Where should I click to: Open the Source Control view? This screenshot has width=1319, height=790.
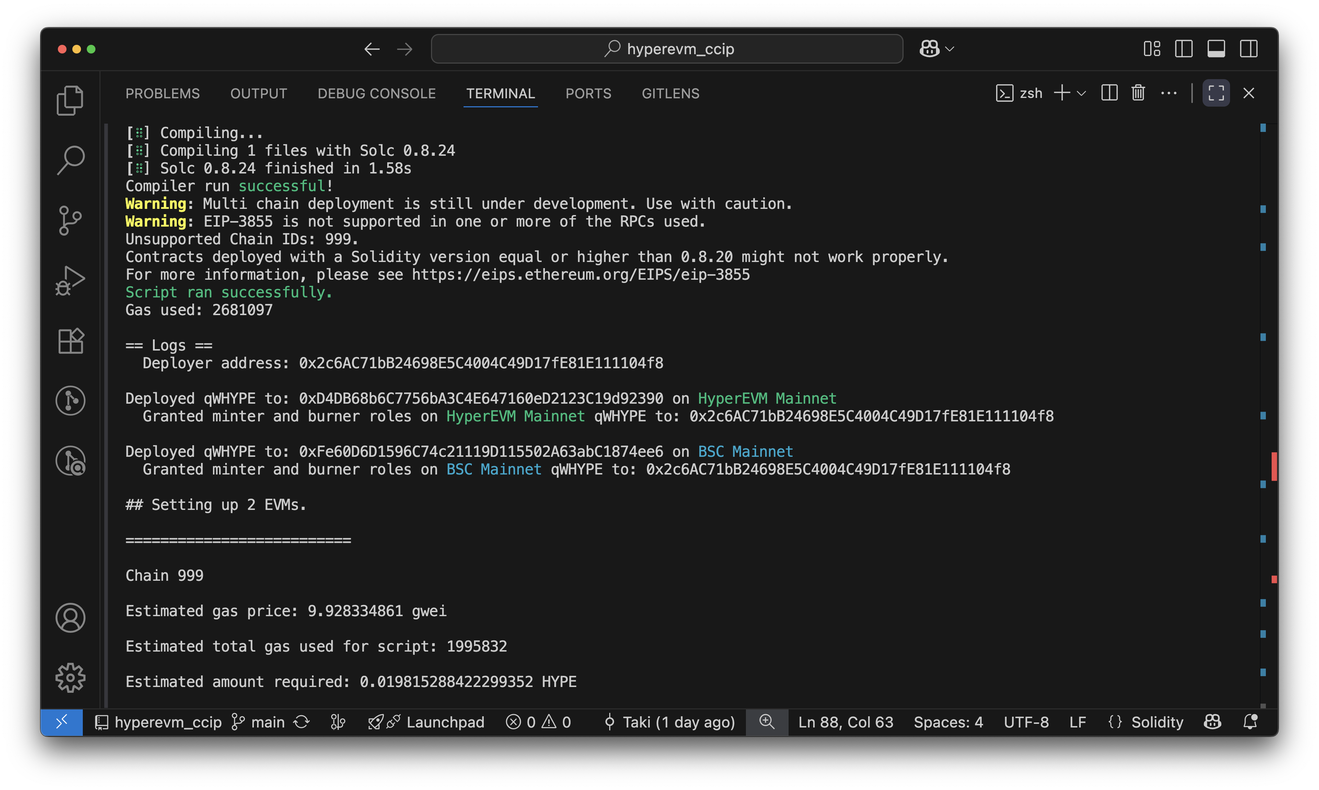70,220
